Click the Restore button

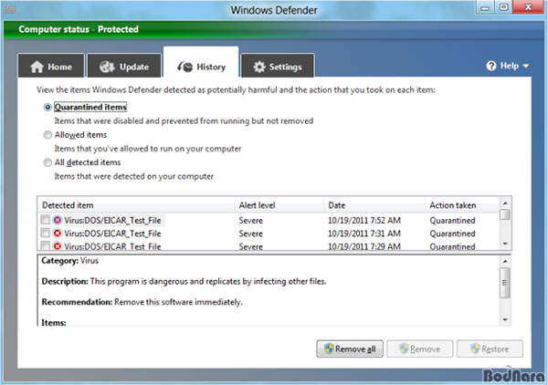click(490, 349)
